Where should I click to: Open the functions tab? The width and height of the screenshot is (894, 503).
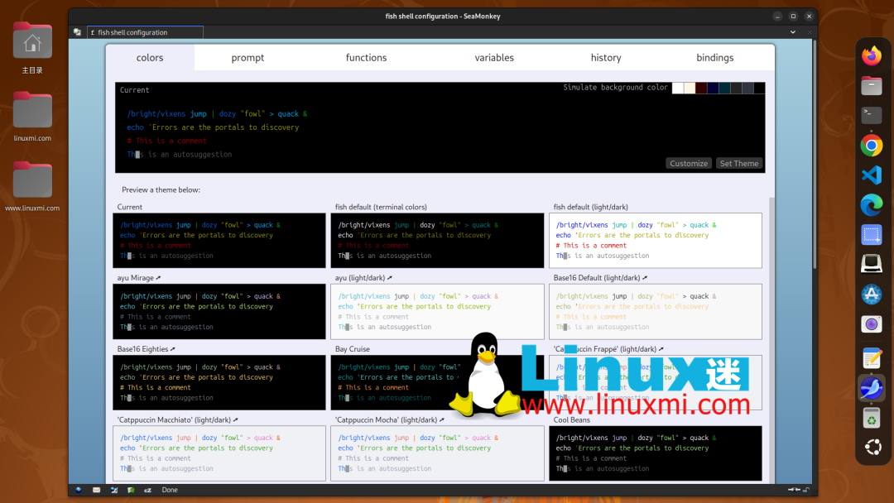pos(366,58)
